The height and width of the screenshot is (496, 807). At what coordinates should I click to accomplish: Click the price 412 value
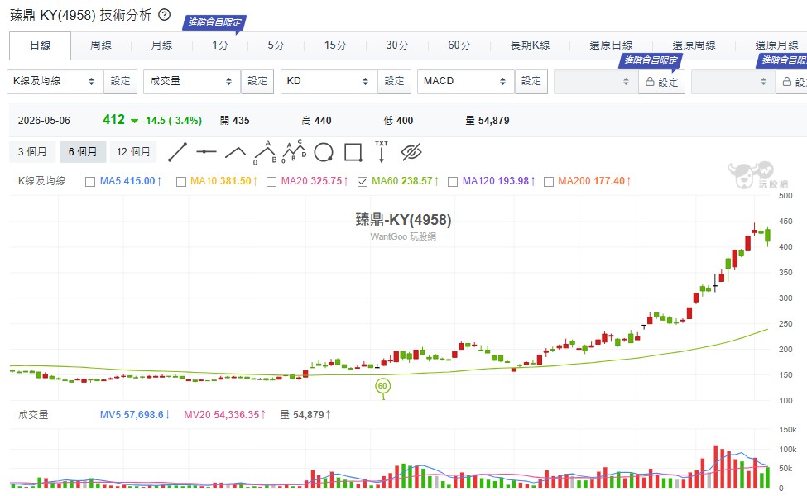(x=113, y=120)
